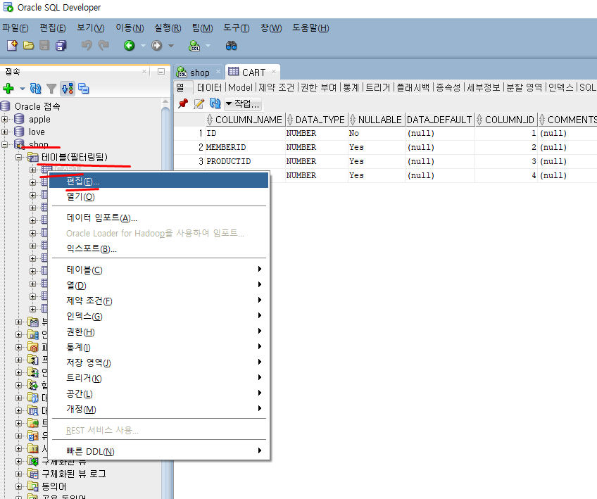Refresh connections in the 접속 panel
Image resolution: width=597 pixels, height=499 pixels.
click(x=35, y=89)
